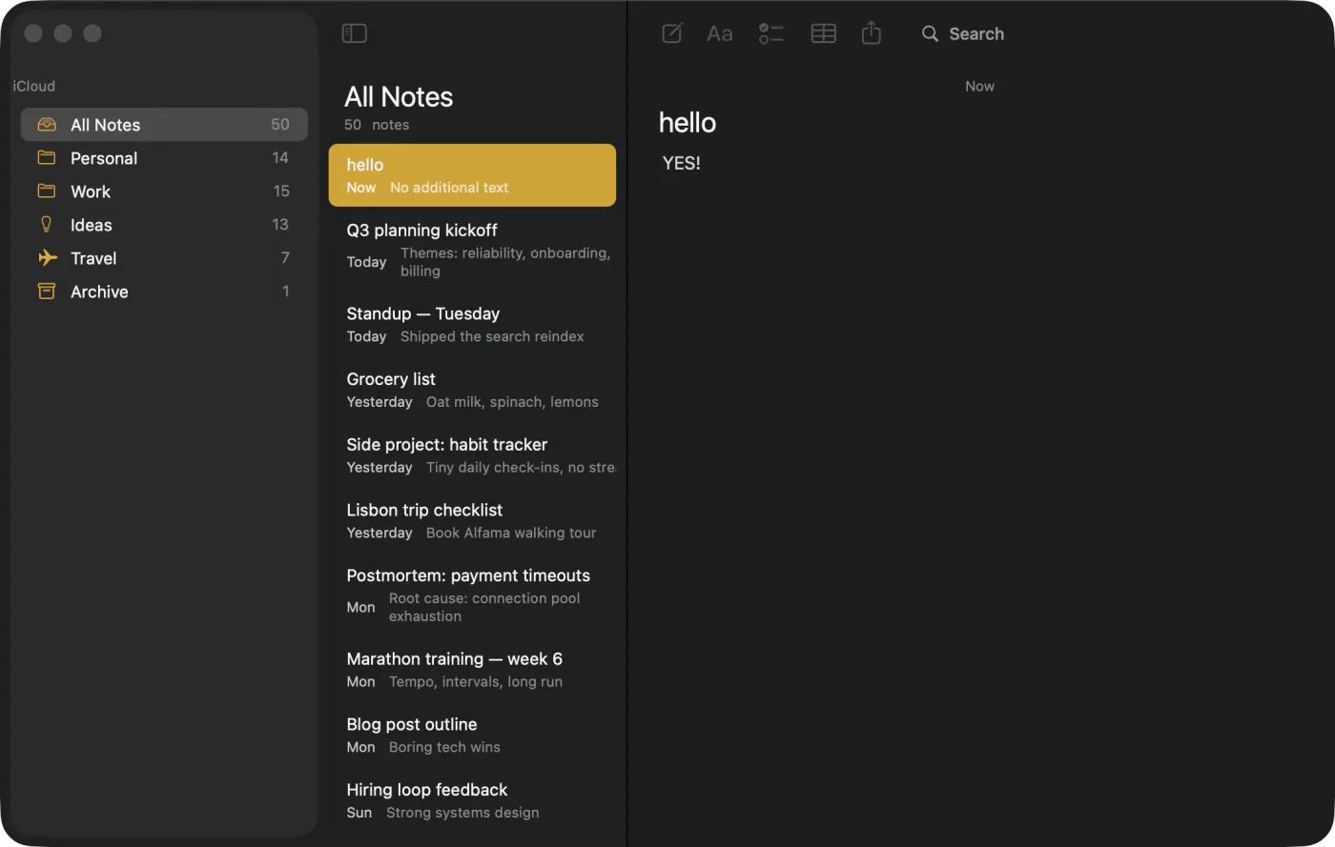Click the 'Now' timestamp above the note
The width and height of the screenshot is (1335, 847).
979,86
